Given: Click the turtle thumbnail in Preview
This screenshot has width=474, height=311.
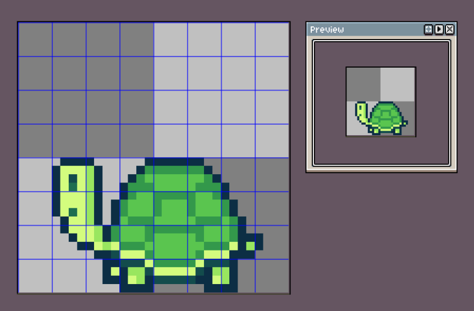Looking at the screenshot, I should (381, 102).
